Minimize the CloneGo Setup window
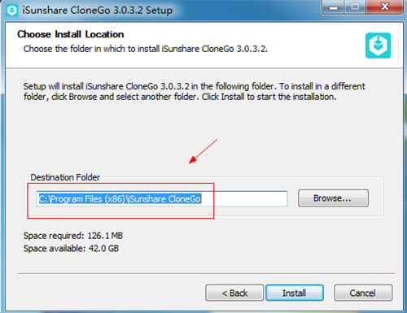The image size is (407, 313). [334, 7]
